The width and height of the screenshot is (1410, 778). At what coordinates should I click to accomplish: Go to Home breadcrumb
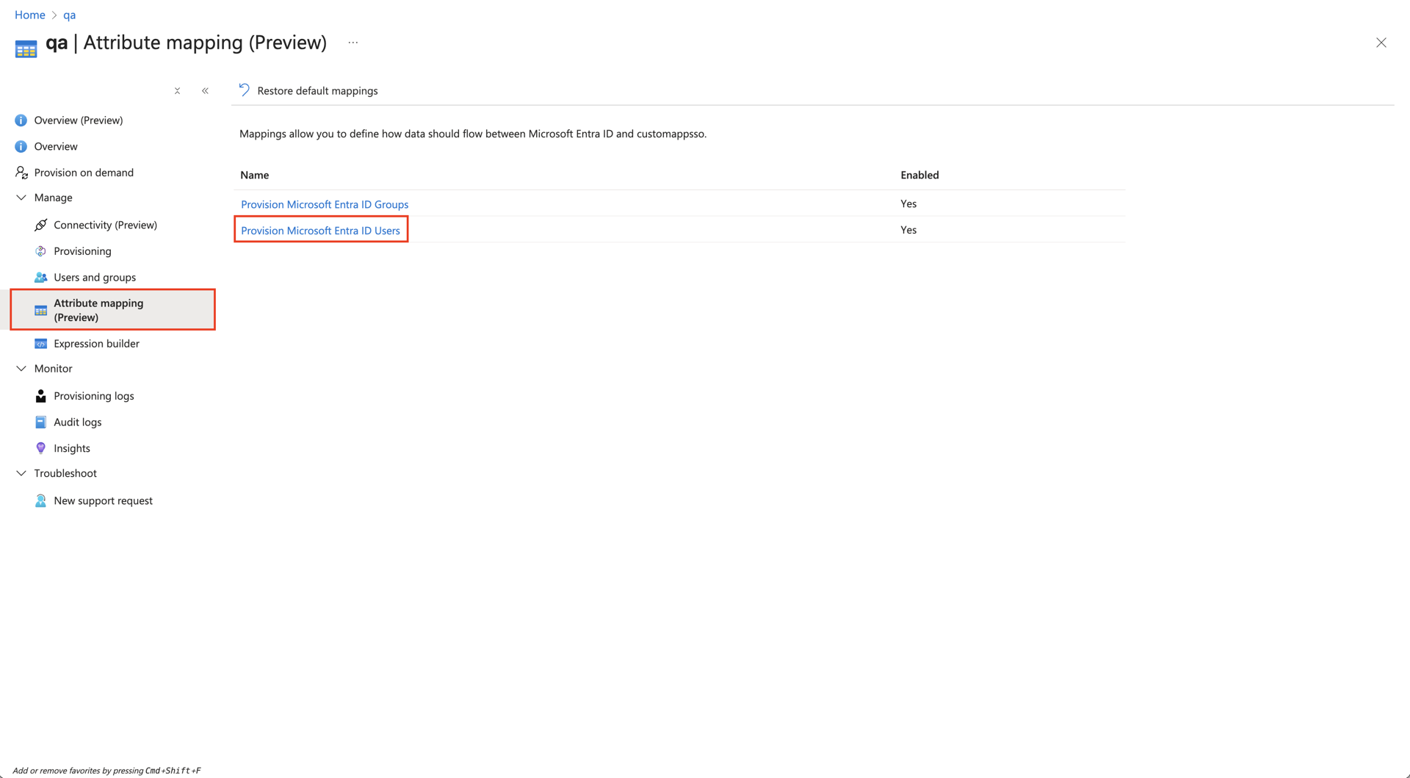coord(30,15)
